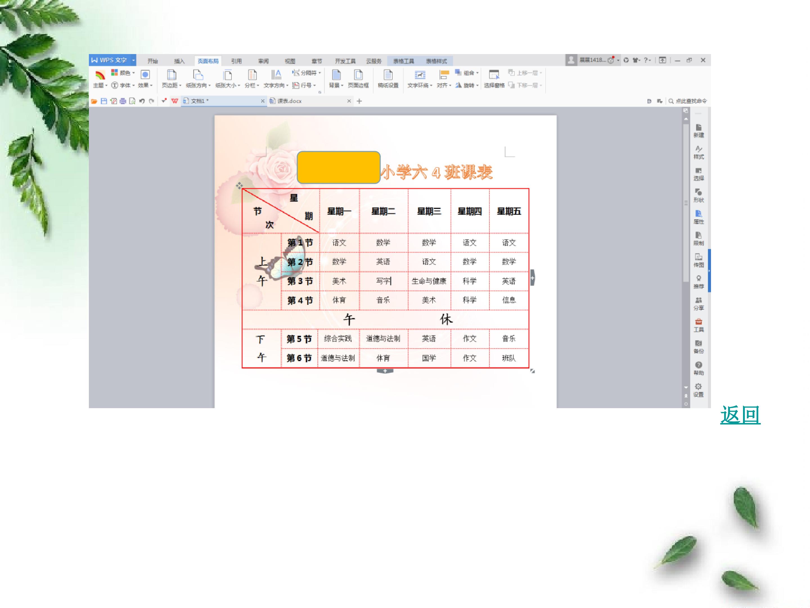Screen dimensions: 810x608
Task: Collapse the right task pane with arrow
Action: coord(709,271)
